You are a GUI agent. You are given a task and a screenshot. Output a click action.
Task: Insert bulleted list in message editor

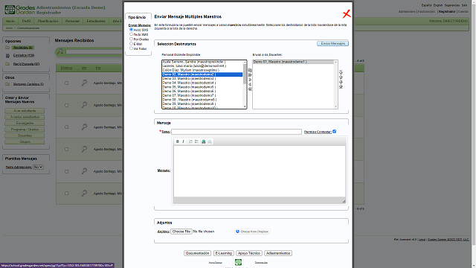click(196, 141)
